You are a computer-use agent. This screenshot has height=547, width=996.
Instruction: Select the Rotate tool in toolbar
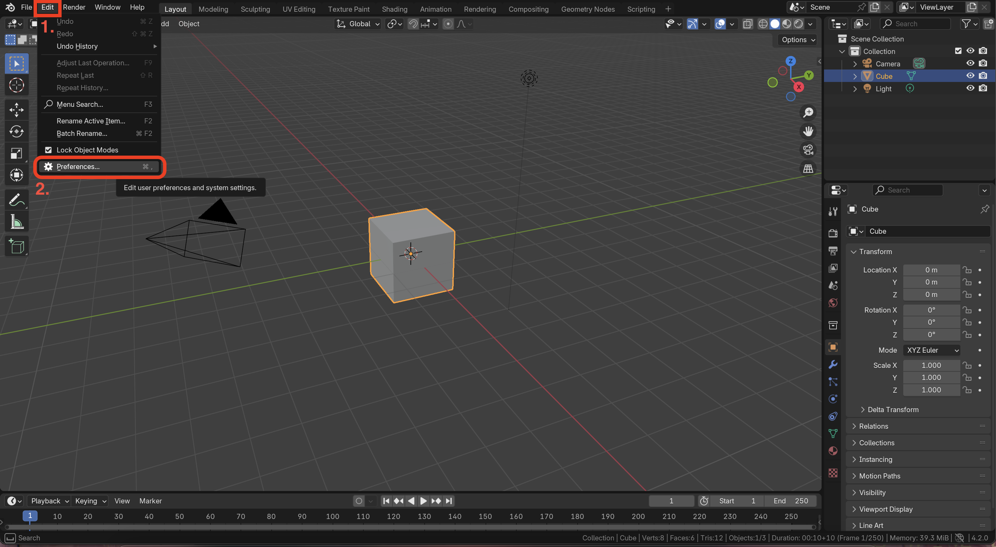tap(16, 131)
